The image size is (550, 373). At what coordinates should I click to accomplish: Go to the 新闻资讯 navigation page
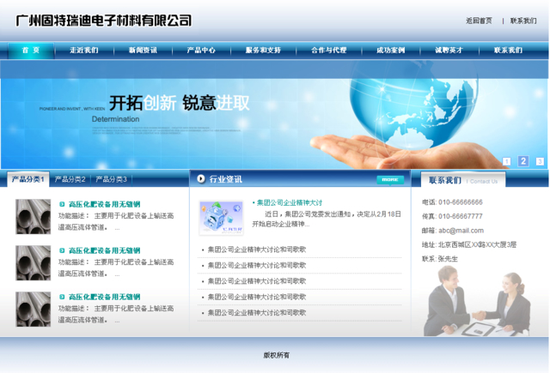pos(143,51)
